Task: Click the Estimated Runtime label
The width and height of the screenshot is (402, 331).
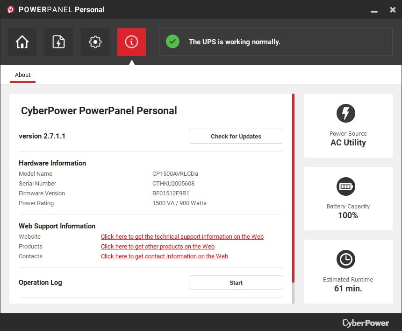Action: click(348, 280)
